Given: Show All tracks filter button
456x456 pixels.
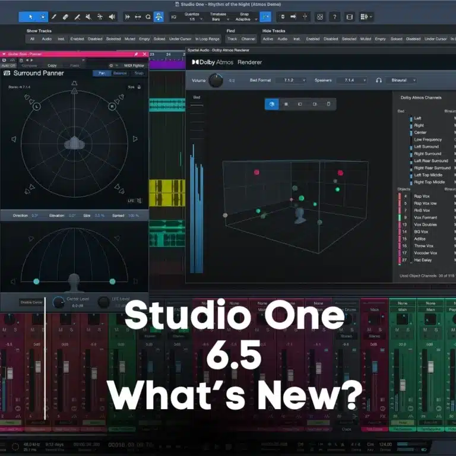Looking at the screenshot, I should click(x=32, y=39).
